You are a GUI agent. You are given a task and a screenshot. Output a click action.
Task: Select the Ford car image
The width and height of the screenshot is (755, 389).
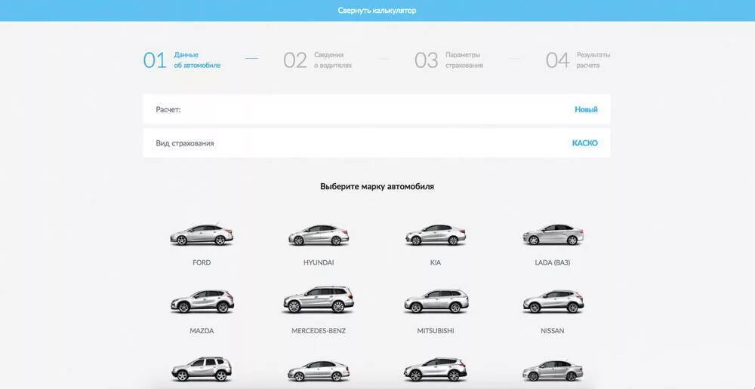click(202, 235)
